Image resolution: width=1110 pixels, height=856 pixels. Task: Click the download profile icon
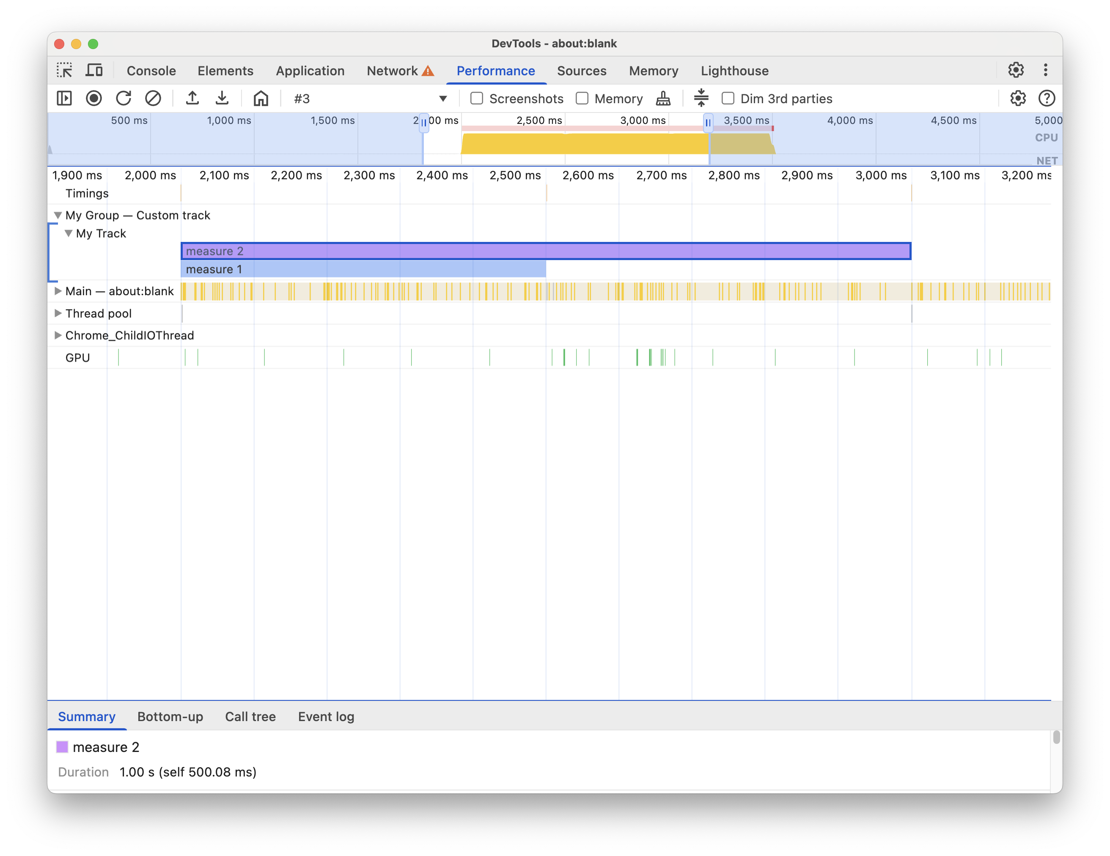[221, 97]
